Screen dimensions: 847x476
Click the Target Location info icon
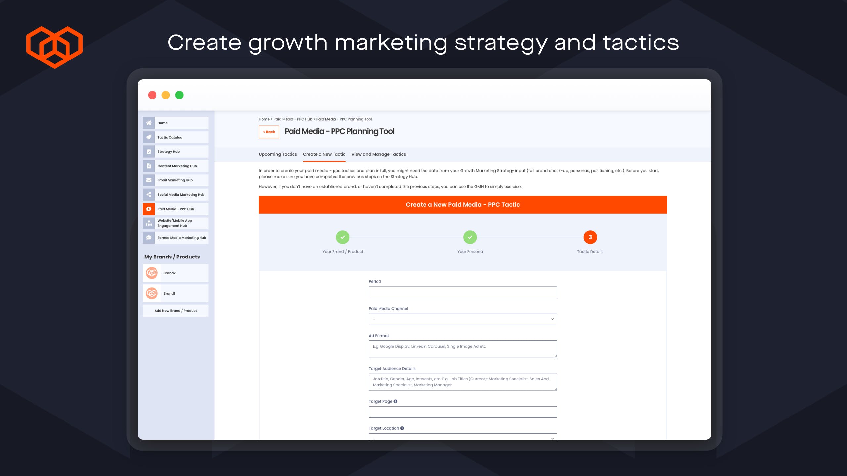coord(402,428)
